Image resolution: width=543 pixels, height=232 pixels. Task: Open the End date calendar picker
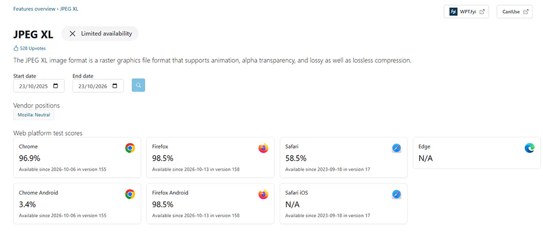(115, 86)
